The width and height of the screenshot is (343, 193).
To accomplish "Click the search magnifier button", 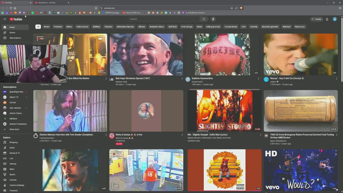I will tap(204, 19).
